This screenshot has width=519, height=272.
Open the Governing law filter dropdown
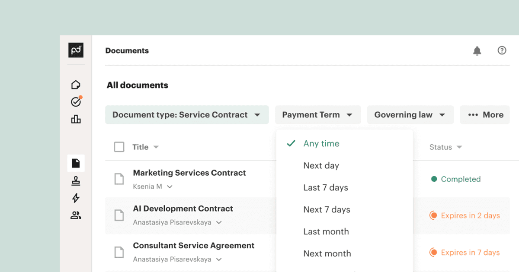[x=410, y=115]
